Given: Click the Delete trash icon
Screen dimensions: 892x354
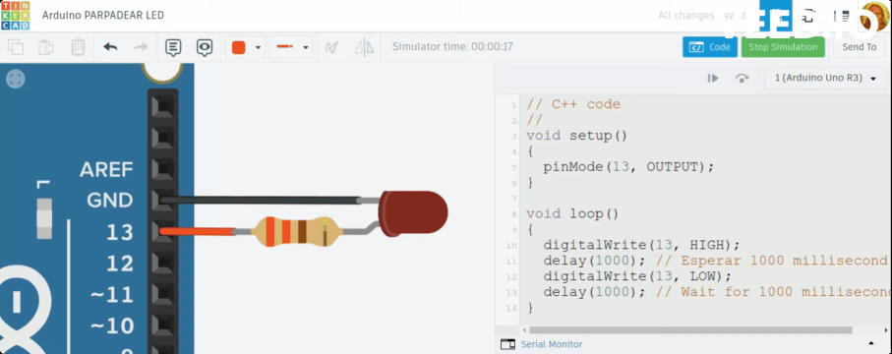Looking at the screenshot, I should [x=78, y=46].
